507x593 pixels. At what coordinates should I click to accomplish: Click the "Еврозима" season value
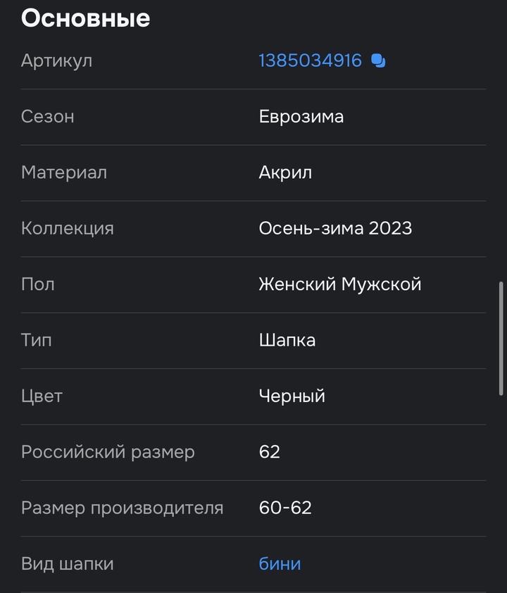(x=301, y=116)
